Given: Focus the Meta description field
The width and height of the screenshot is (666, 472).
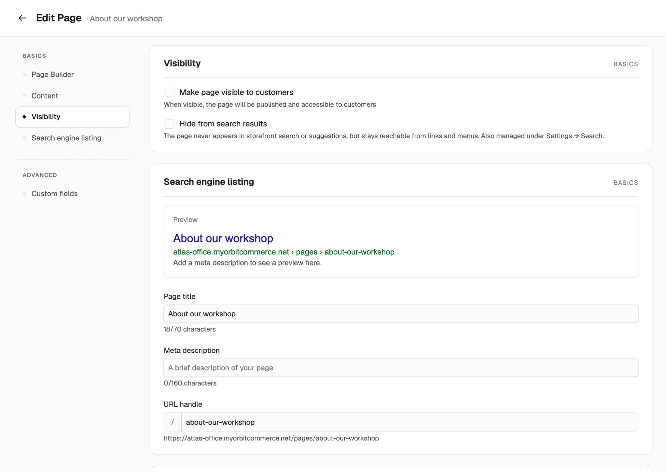Looking at the screenshot, I should 401,368.
